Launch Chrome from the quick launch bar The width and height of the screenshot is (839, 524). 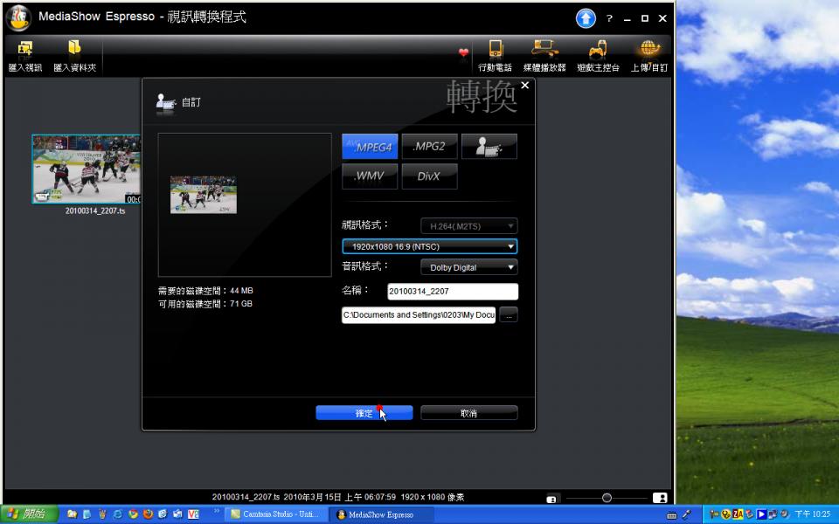click(133, 514)
